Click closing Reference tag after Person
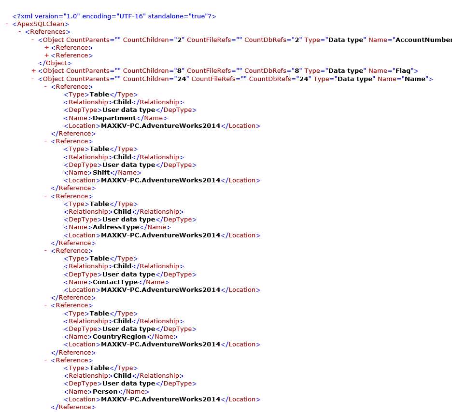Viewport: 452px width, 412px height. click(x=73, y=407)
